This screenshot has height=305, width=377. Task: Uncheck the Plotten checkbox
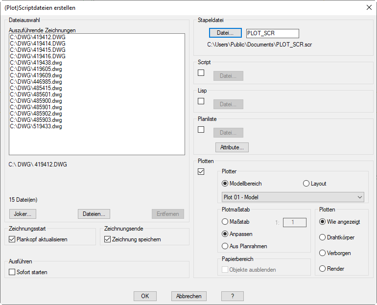tap(201, 172)
